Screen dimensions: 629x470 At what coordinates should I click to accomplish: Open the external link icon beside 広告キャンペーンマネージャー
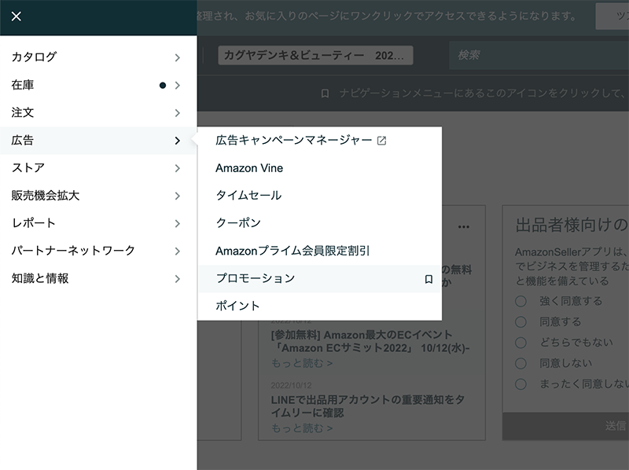click(381, 141)
